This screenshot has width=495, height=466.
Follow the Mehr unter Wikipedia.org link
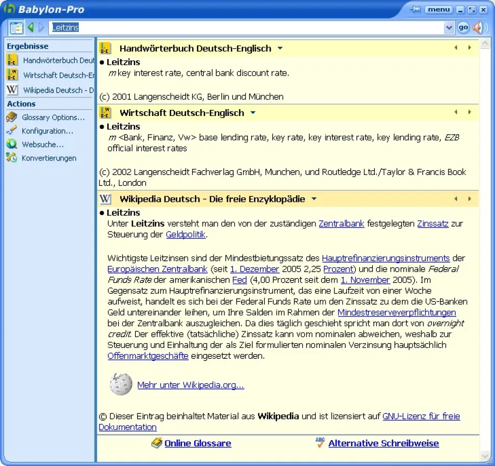[x=190, y=385]
